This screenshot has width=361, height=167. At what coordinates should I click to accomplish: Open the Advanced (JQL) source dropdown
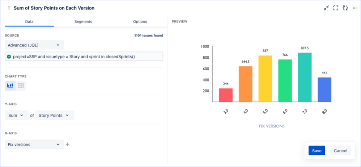pos(34,45)
